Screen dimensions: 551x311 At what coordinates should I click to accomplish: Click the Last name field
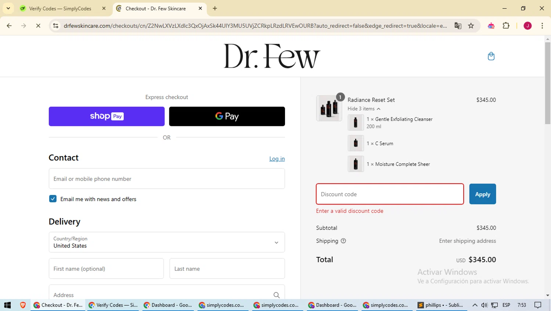click(x=227, y=268)
